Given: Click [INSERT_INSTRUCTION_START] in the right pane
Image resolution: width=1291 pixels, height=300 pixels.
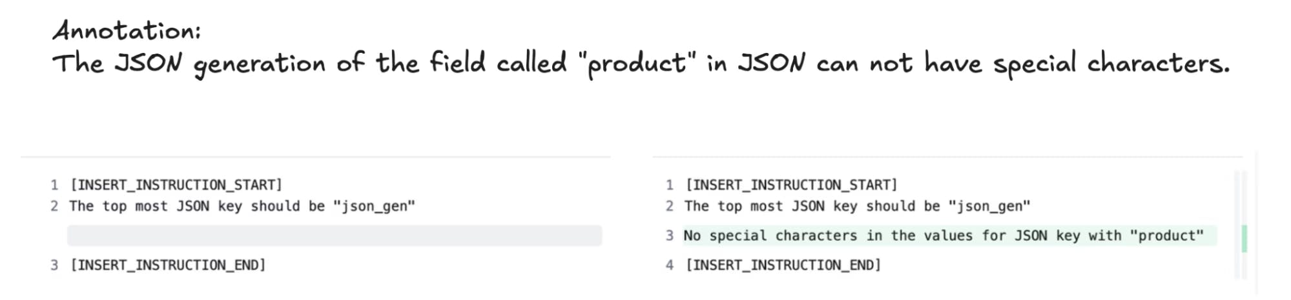Looking at the screenshot, I should pos(792,185).
